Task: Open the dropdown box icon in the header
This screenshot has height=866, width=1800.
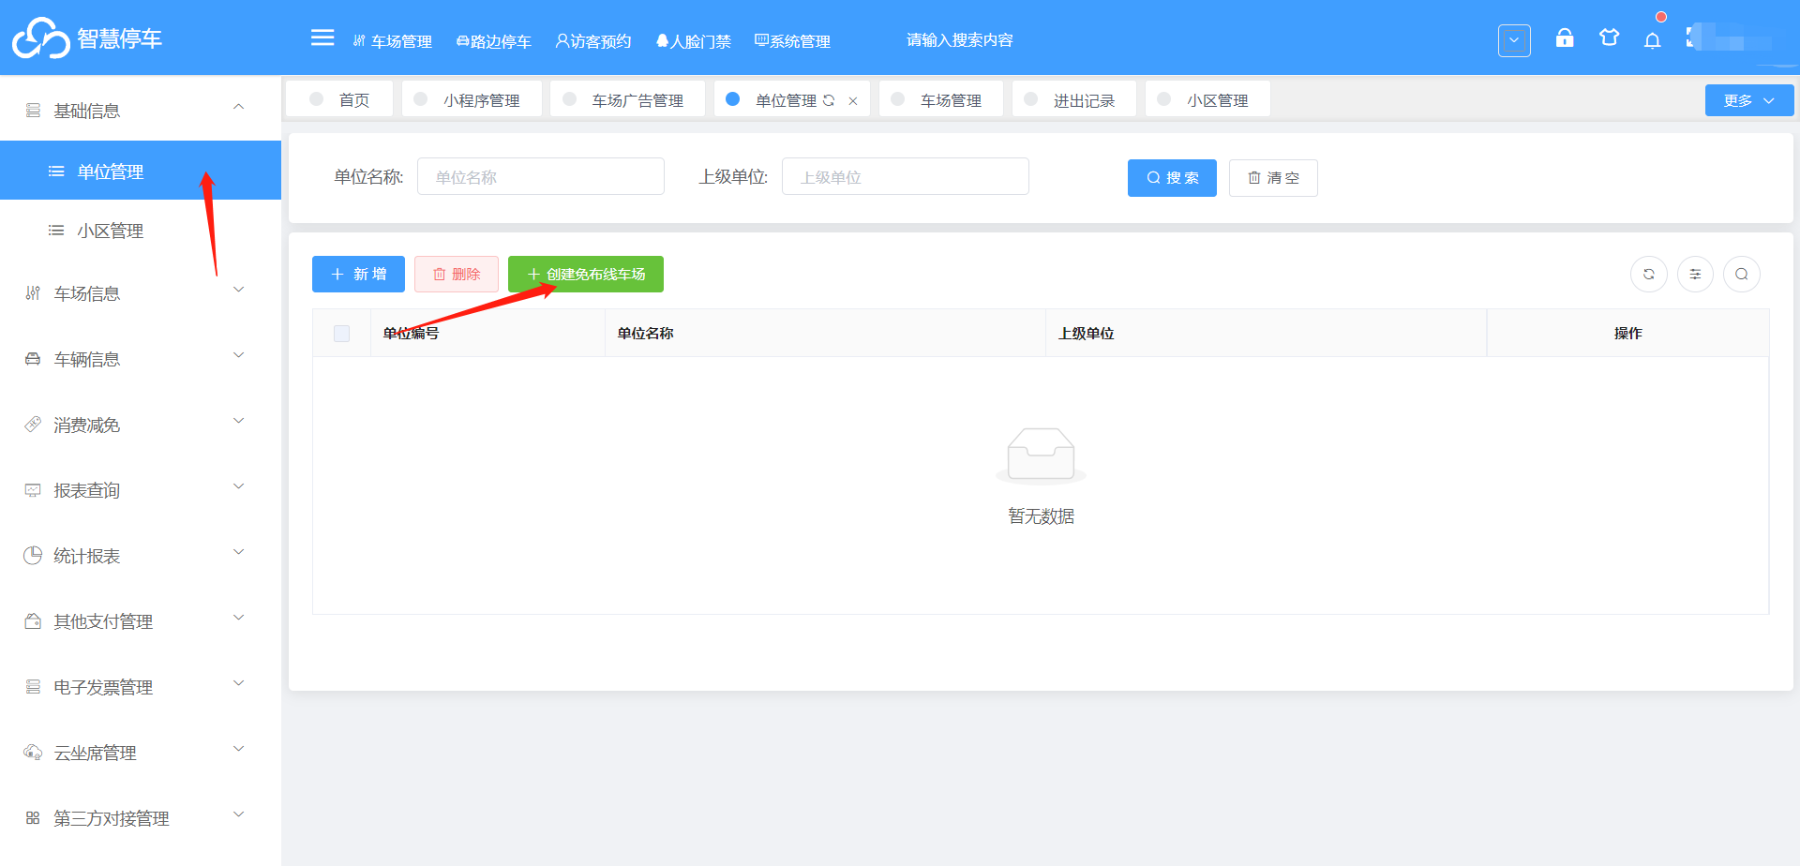Action: (x=1514, y=40)
